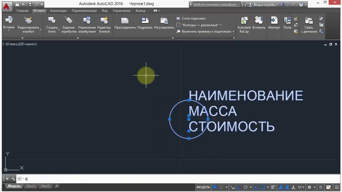The image size is (342, 192).
Task: Toggle snap mode dotted grid icon
Action: 221,187
